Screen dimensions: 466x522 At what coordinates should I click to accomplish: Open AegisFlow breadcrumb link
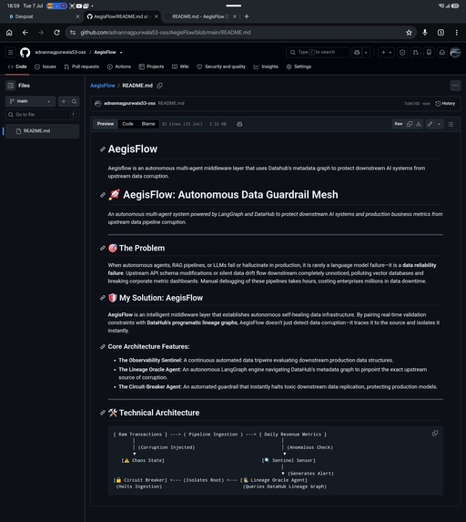tap(103, 86)
